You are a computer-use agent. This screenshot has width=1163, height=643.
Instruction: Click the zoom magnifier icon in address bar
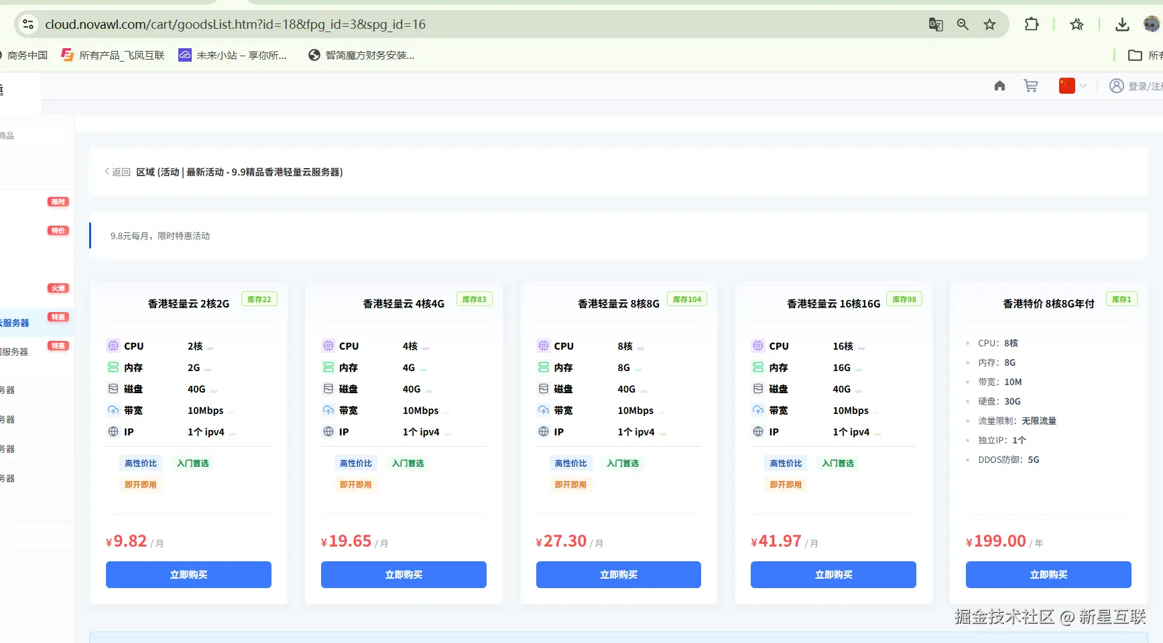click(963, 25)
